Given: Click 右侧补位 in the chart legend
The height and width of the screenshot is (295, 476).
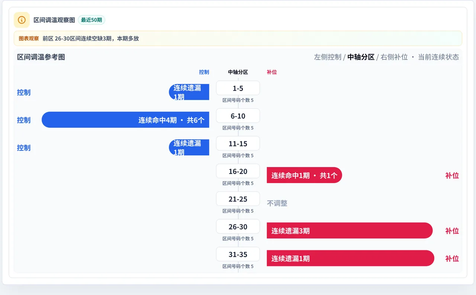Looking at the screenshot, I should [394, 57].
